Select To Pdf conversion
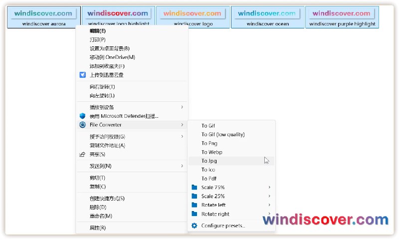Image resolution: width=399 pixels, height=241 pixels. (x=231, y=179)
